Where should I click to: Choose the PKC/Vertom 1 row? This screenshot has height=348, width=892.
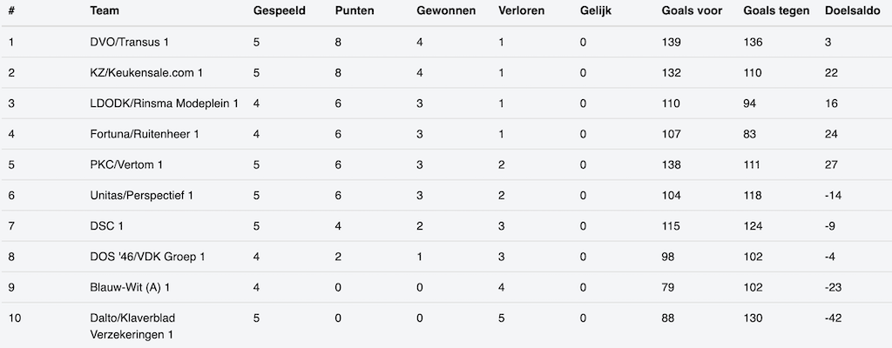[126, 164]
